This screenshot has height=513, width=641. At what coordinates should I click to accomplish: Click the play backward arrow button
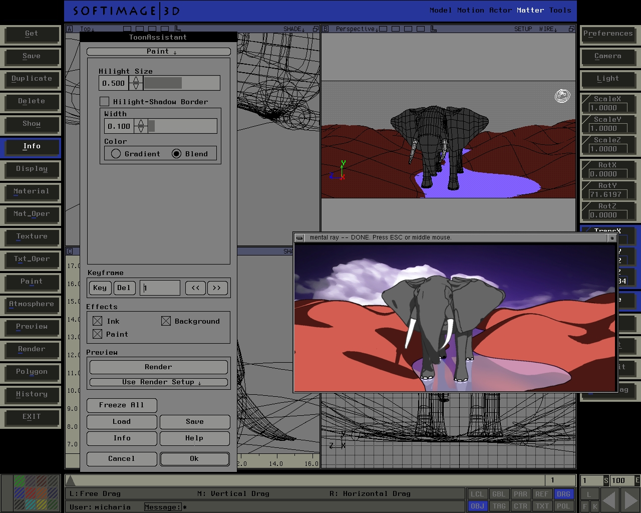pyautogui.click(x=609, y=499)
